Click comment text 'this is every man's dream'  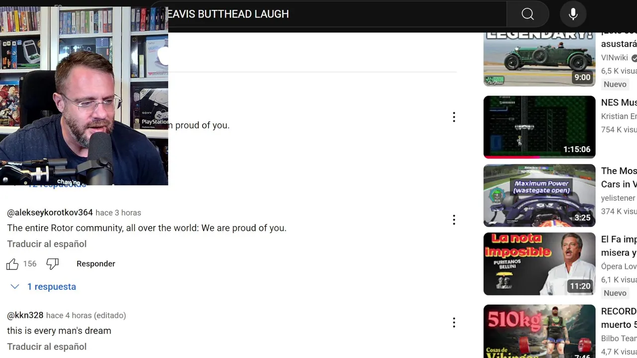click(x=59, y=331)
